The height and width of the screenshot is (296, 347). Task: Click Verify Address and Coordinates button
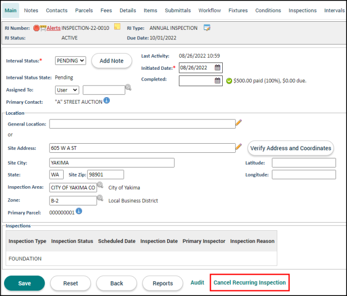point(290,148)
